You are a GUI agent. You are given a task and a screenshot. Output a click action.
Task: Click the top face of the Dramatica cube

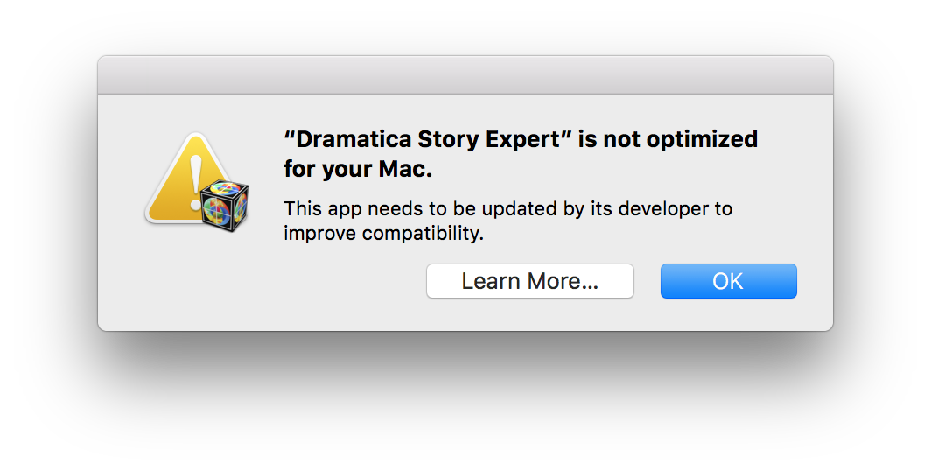(224, 187)
